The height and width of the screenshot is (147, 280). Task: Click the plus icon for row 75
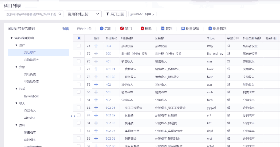point(96,54)
